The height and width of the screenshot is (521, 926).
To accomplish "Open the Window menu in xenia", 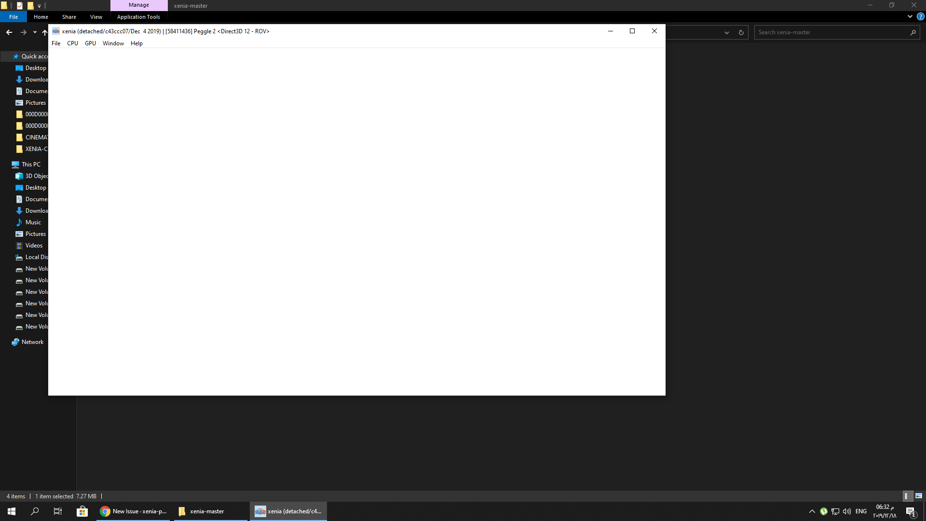I will coord(113,43).
